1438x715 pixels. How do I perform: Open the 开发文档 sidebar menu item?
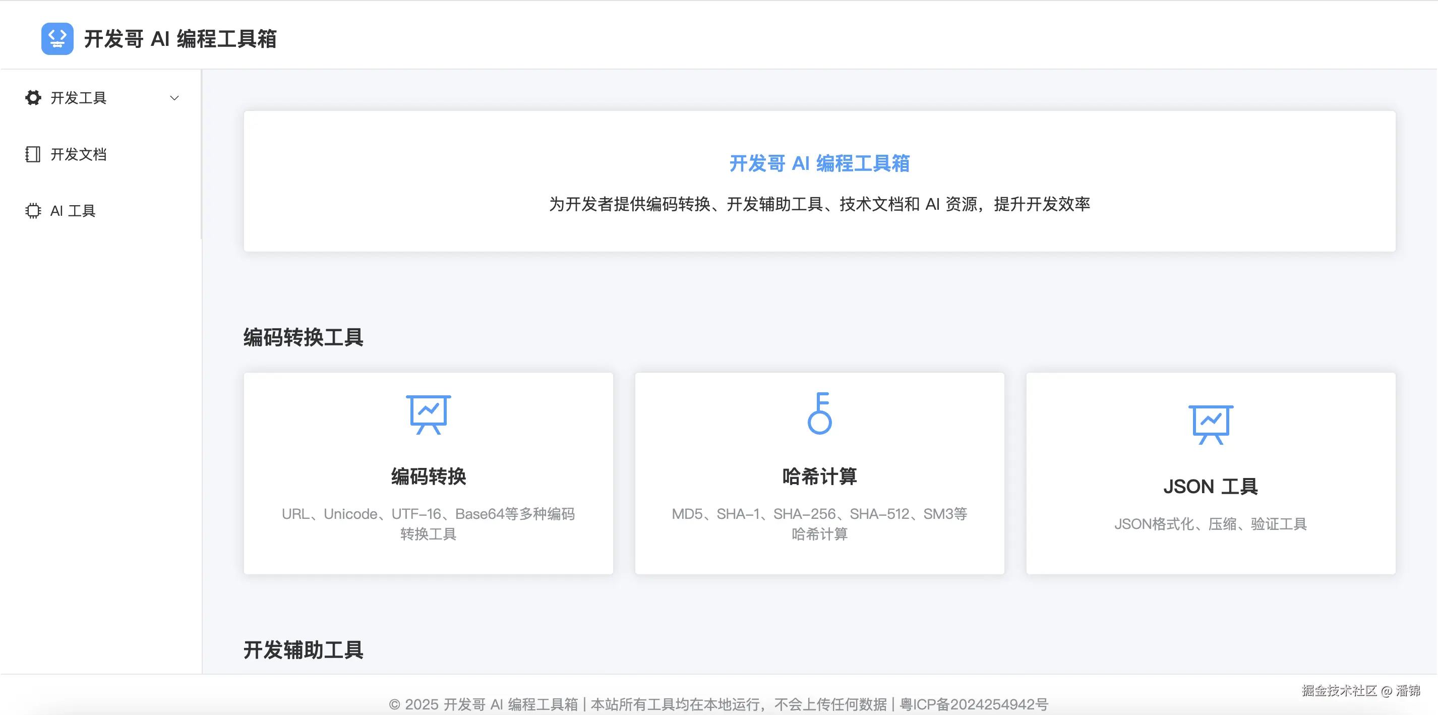(78, 154)
